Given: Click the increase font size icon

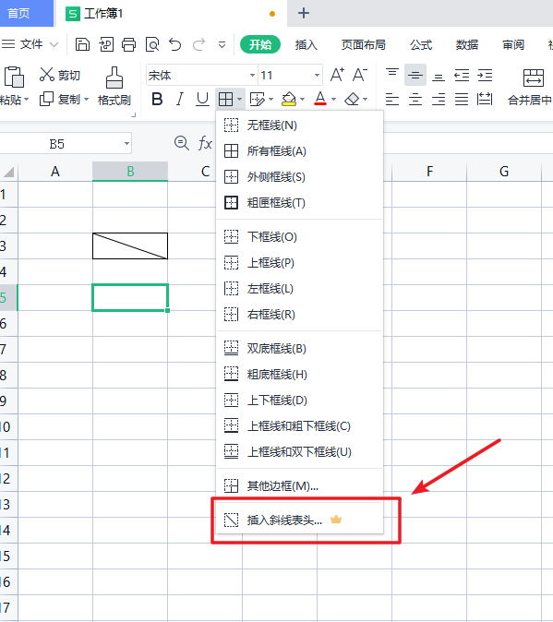Looking at the screenshot, I should pyautogui.click(x=337, y=75).
